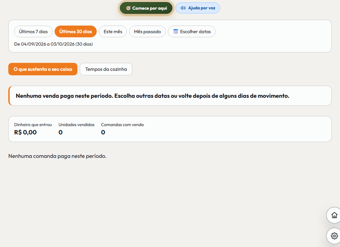Open the Escolher datas picker
The width and height of the screenshot is (340, 247).
click(x=192, y=31)
